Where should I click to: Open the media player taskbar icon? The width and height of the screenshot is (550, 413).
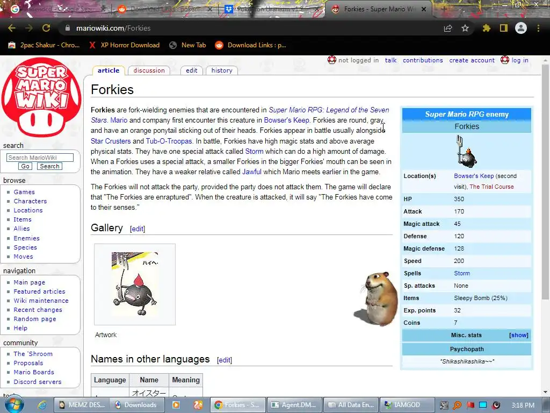pos(176,405)
